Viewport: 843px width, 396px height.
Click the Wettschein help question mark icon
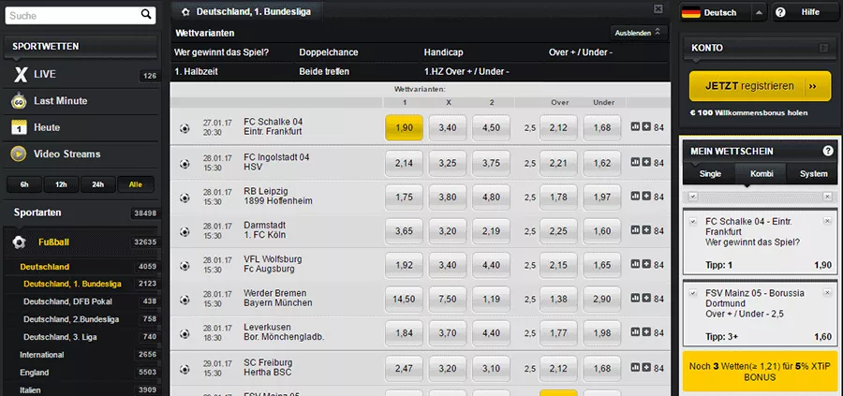coord(828,151)
